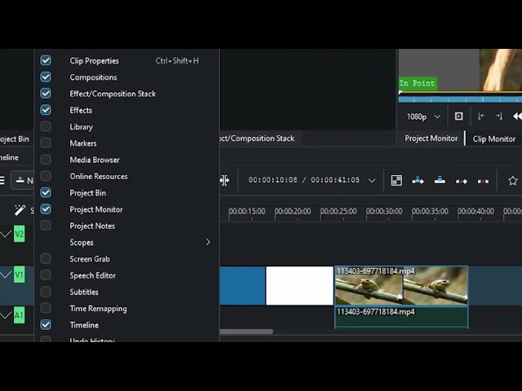
Task: Select the frog video clip on V1
Action: (x=401, y=286)
